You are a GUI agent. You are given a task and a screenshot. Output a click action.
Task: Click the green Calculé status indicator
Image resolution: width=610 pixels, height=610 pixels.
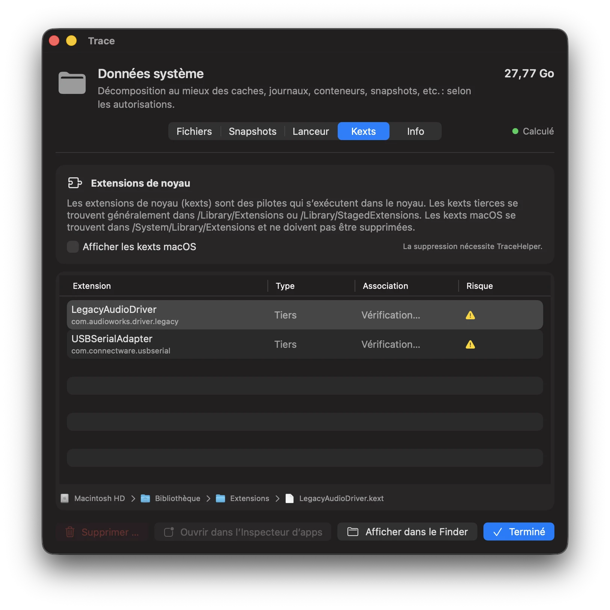click(515, 131)
